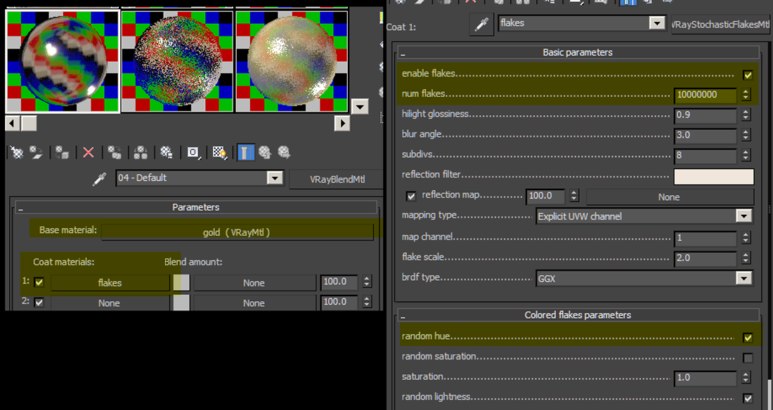Click the Put to Library icon
773x410 pixels.
(165, 152)
